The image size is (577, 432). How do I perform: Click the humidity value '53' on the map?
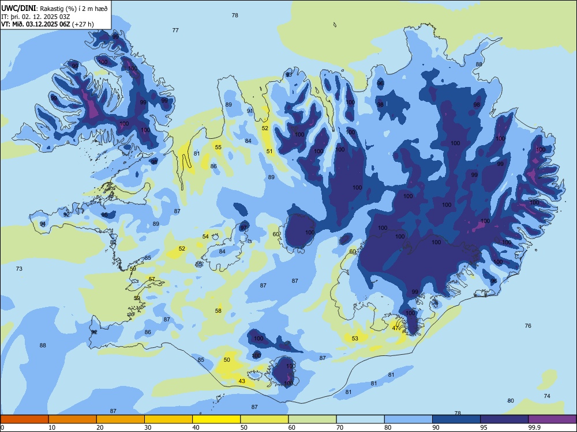[355, 338]
